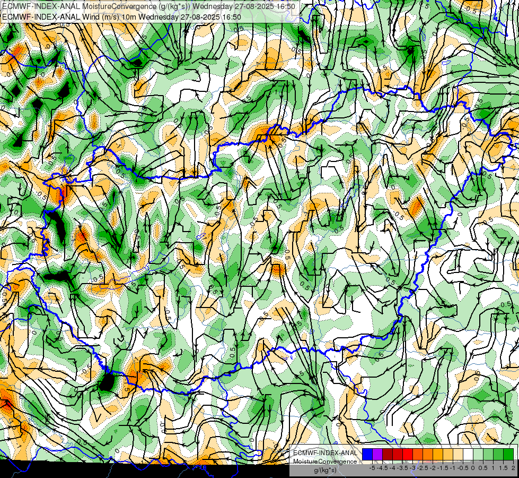Click the -3.5 legend scale value
This screenshot has width=519, height=478.
[403, 468]
